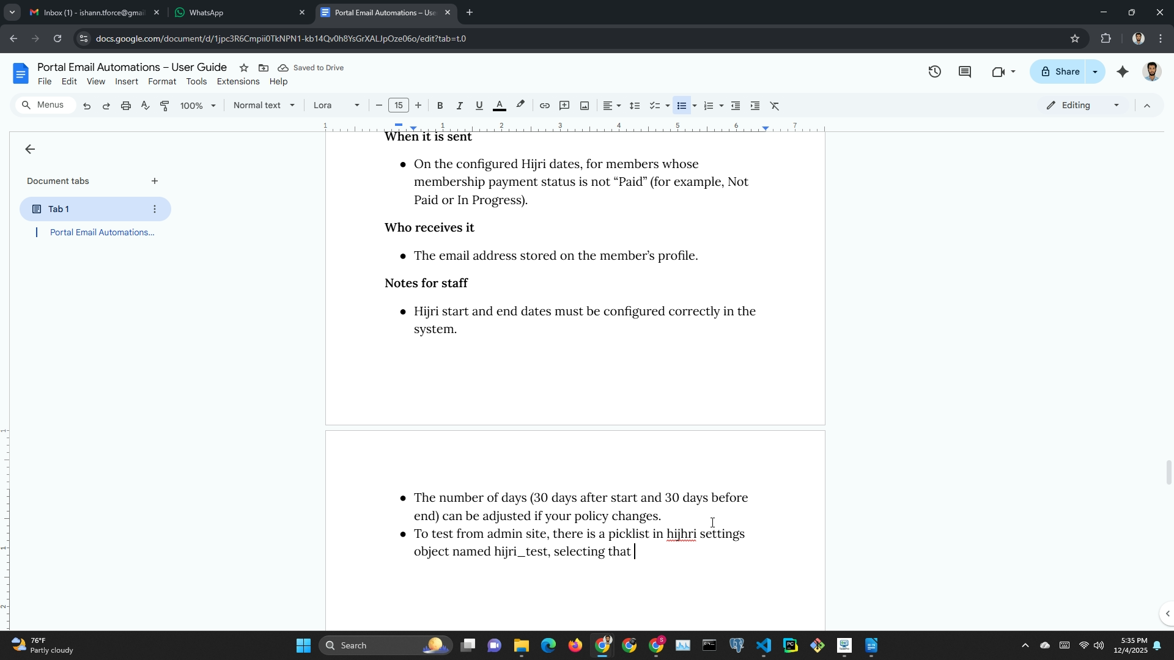Open Portal Email Automations outline link
The width and height of the screenshot is (1174, 660).
[x=102, y=232]
